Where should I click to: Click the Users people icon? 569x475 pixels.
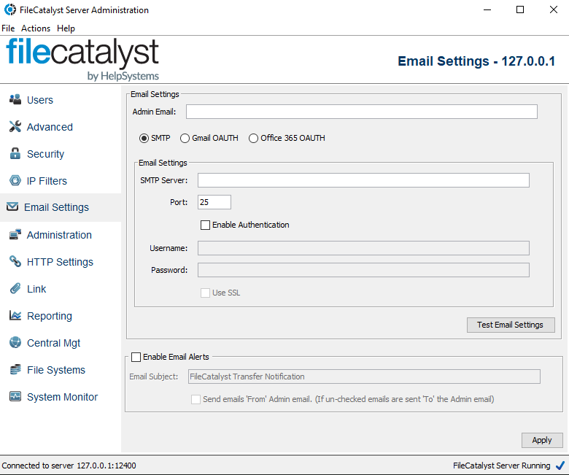15,99
